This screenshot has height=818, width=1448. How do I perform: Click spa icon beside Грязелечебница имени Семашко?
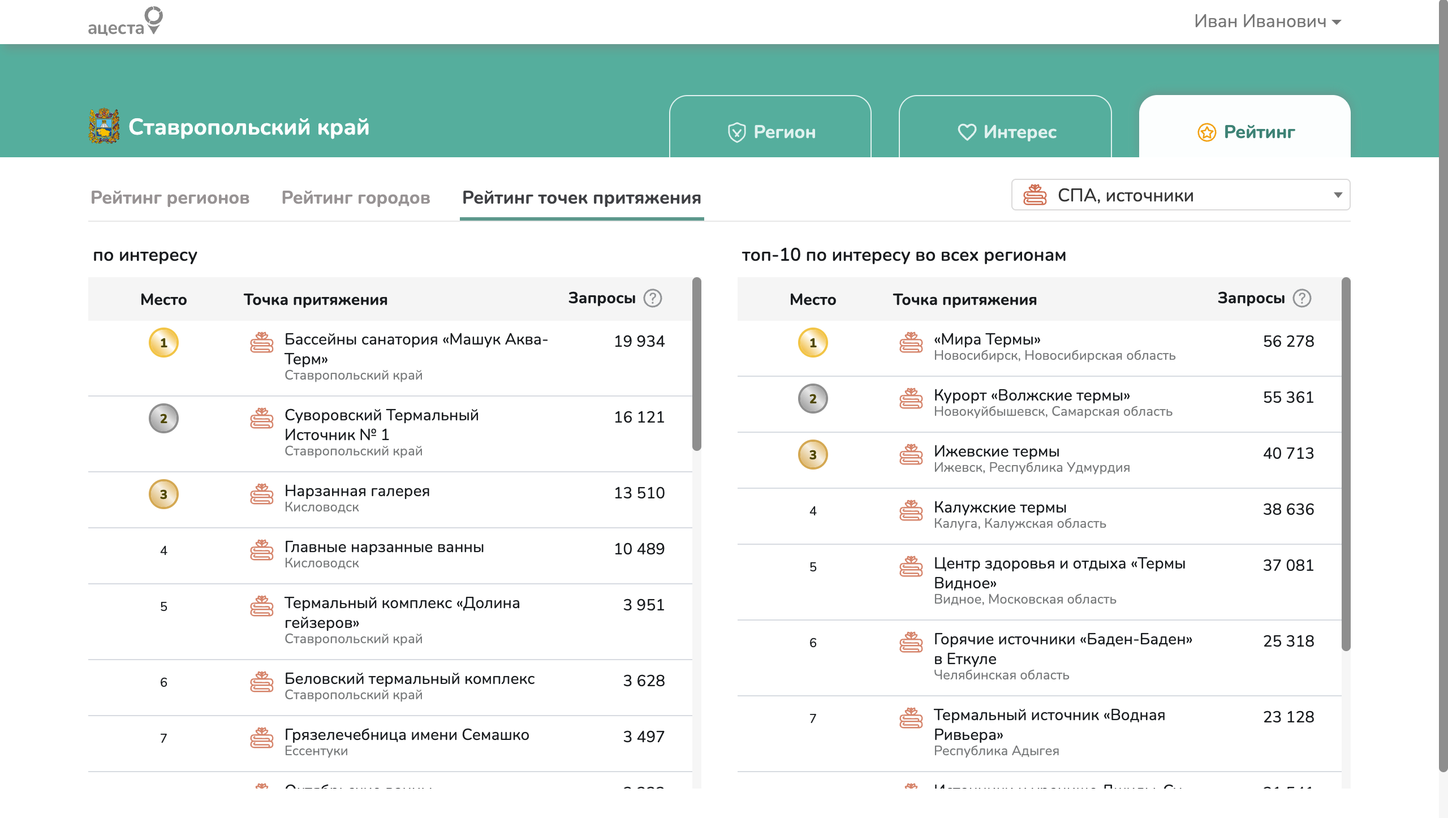click(261, 738)
